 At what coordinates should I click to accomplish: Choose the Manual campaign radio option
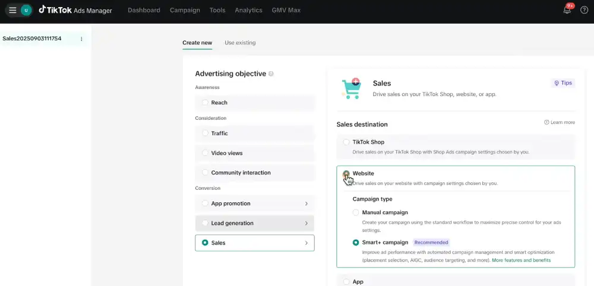(x=356, y=212)
